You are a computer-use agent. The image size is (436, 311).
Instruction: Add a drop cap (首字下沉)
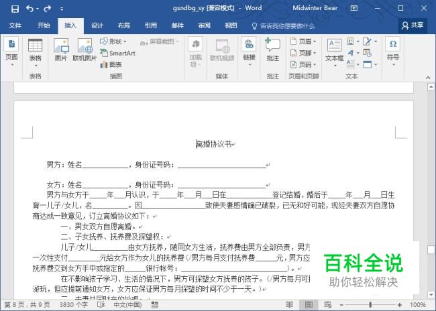point(353,65)
